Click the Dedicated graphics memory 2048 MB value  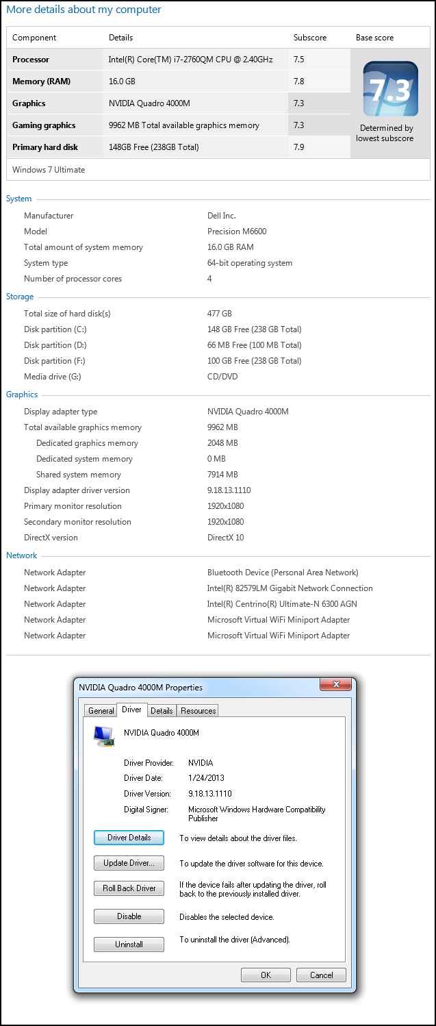[222, 443]
